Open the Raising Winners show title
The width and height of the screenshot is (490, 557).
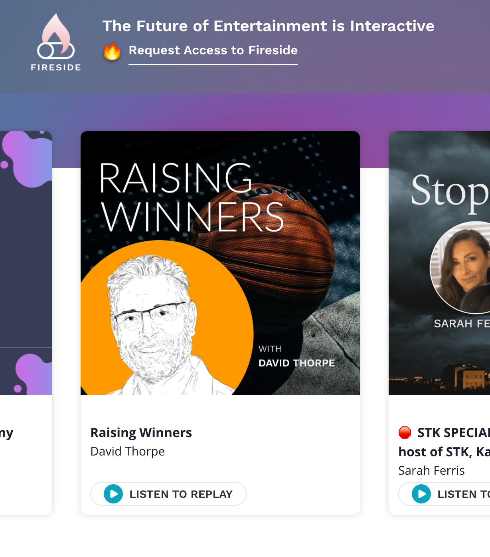pyautogui.click(x=141, y=433)
